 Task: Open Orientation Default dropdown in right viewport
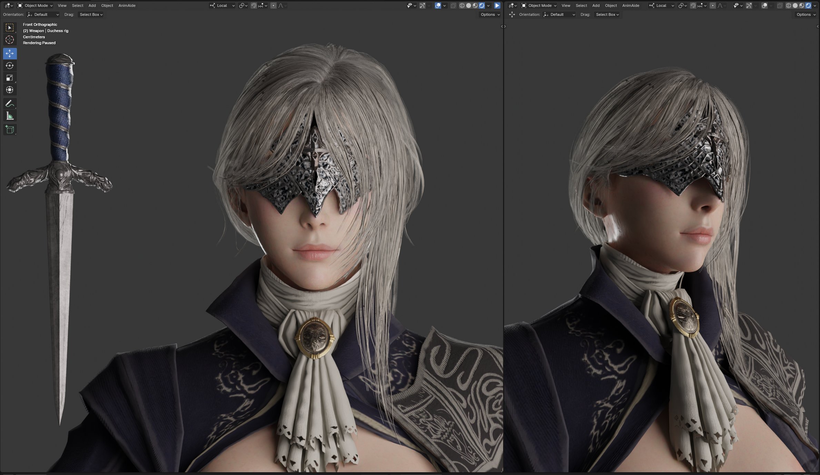[x=559, y=14]
